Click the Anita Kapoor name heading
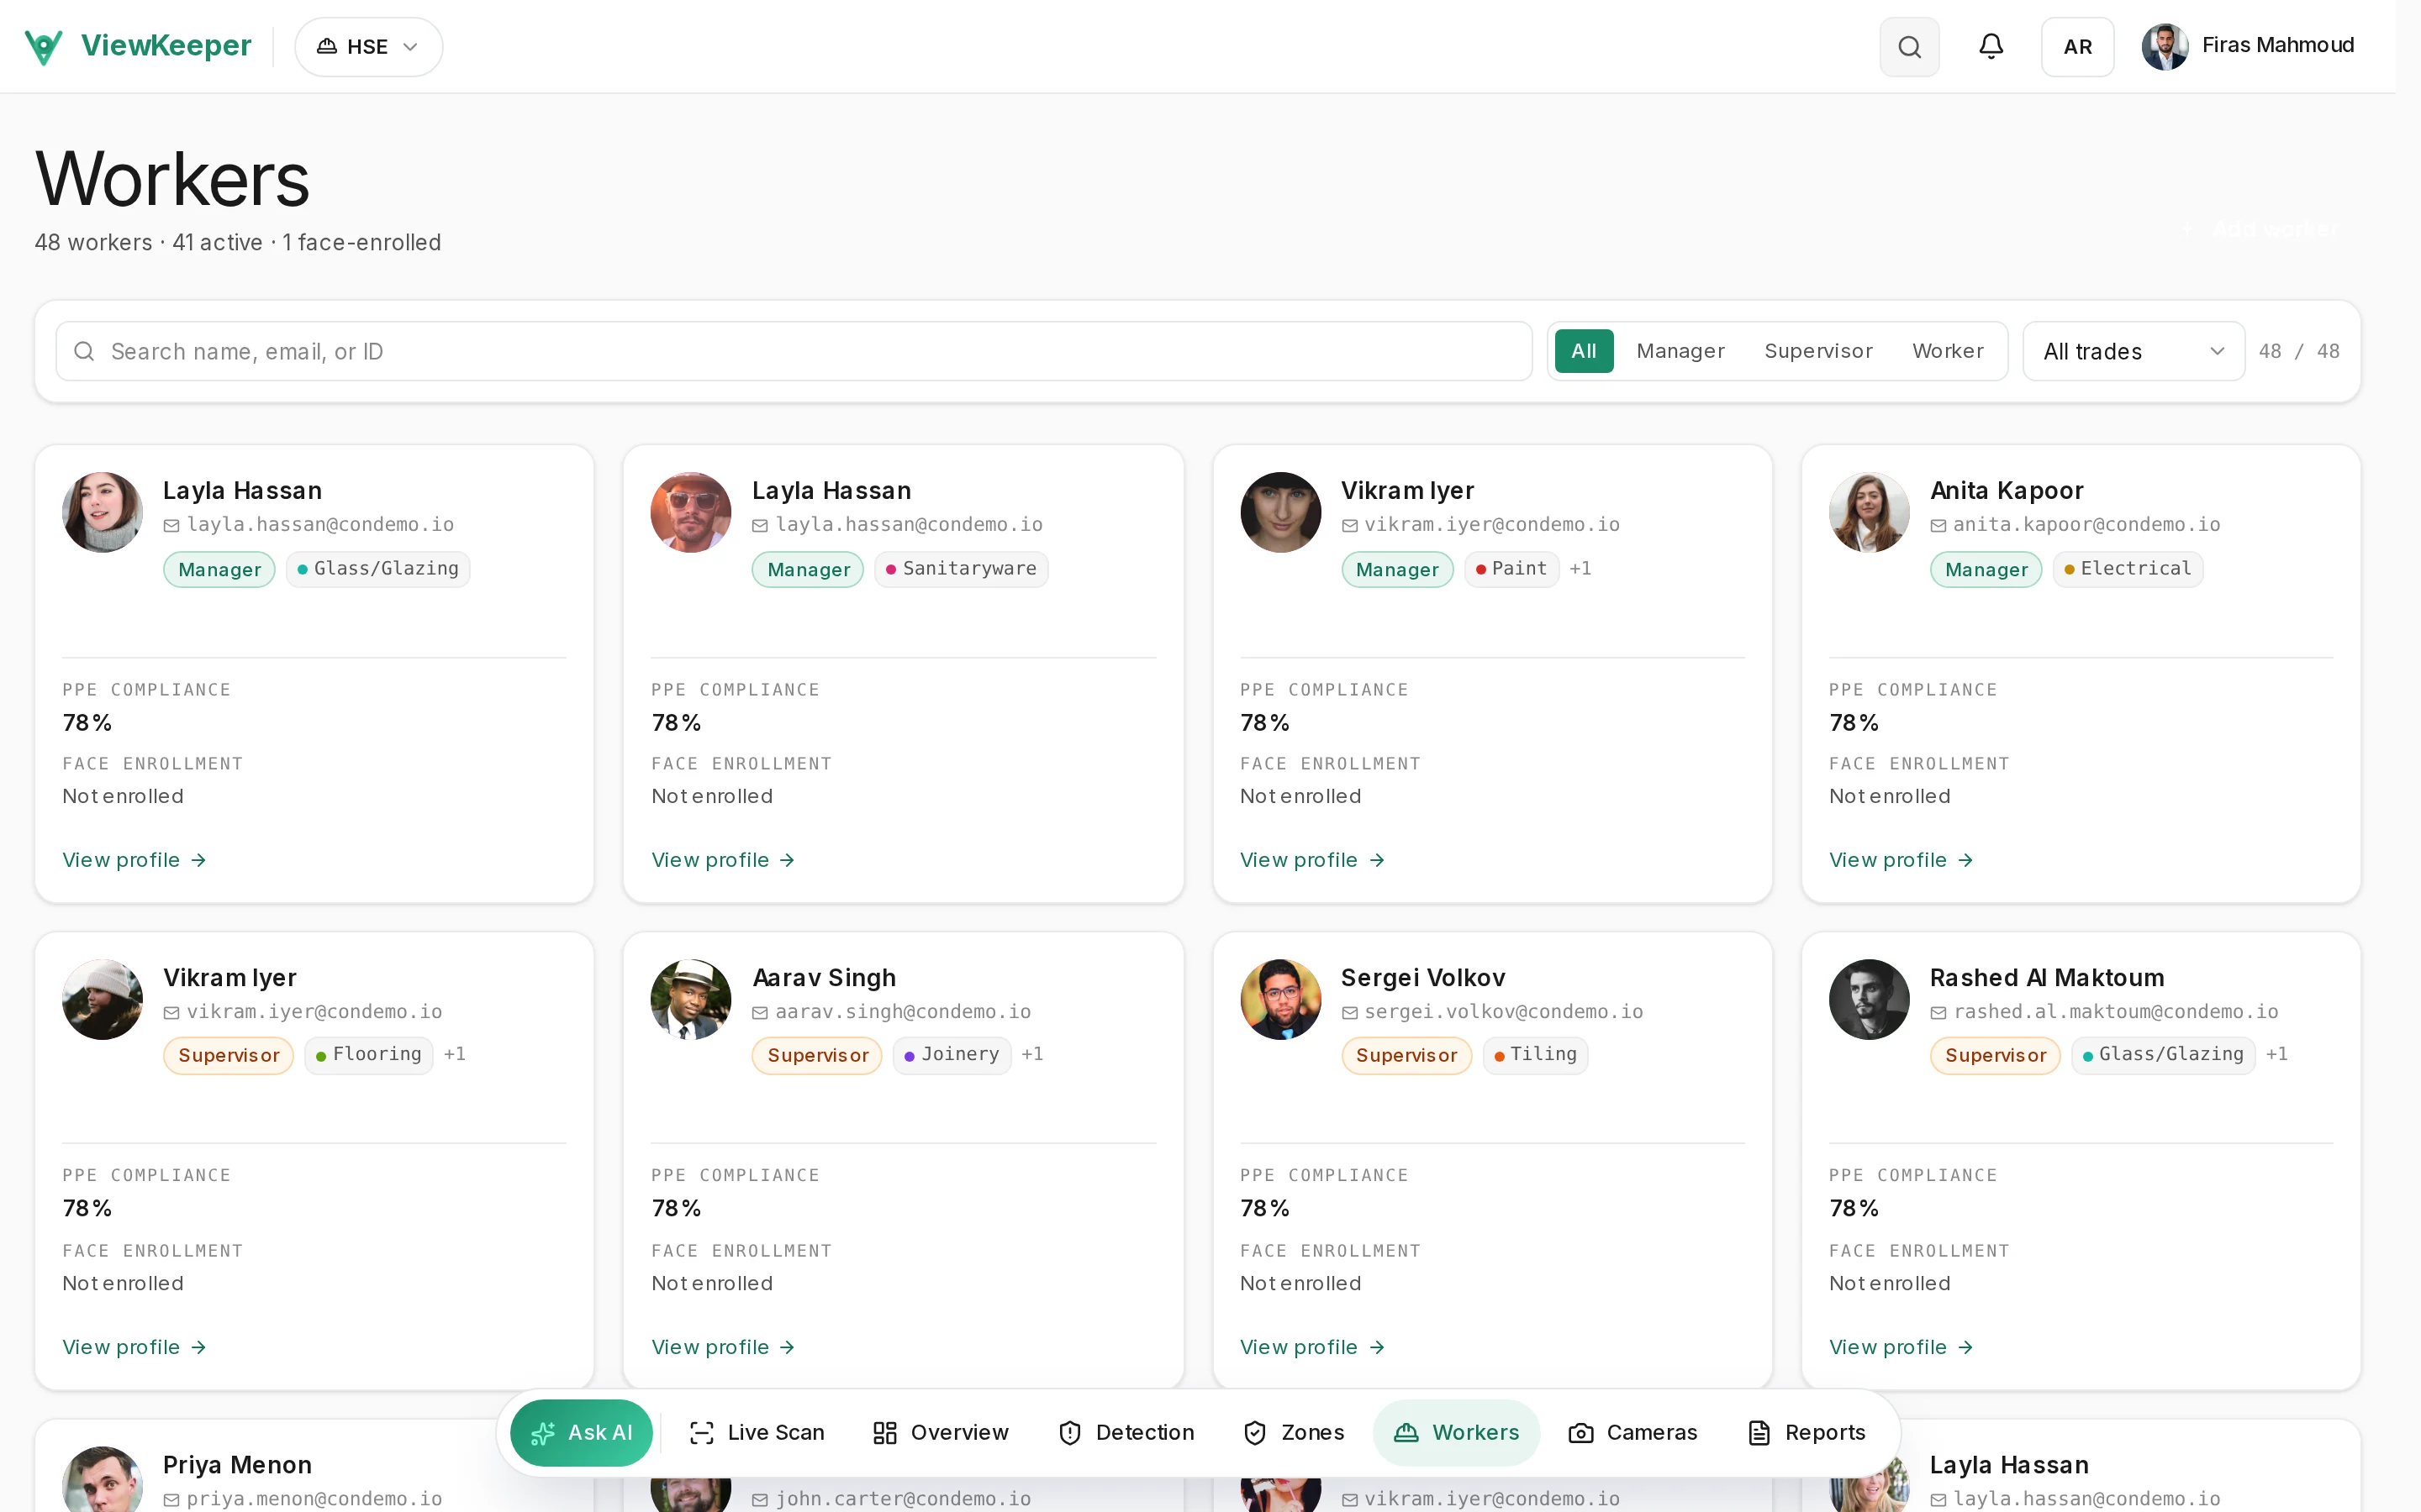This screenshot has height=1512, width=2421. 2006,491
